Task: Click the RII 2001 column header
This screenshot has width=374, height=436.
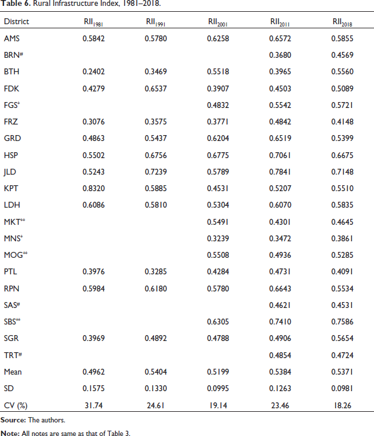Action: [x=218, y=22]
